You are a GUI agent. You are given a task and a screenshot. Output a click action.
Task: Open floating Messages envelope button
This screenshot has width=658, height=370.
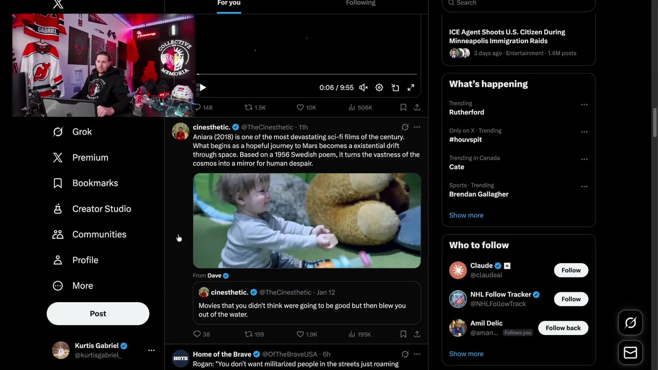[630, 353]
